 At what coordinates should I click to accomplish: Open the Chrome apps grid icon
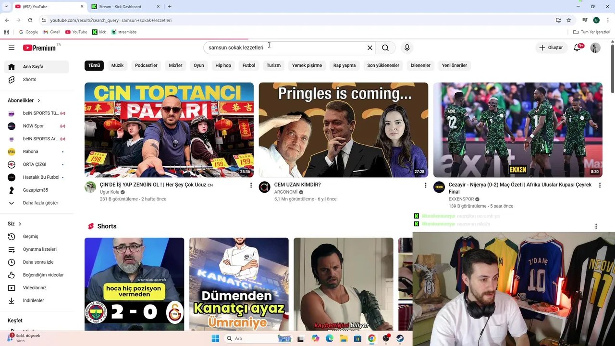6,32
